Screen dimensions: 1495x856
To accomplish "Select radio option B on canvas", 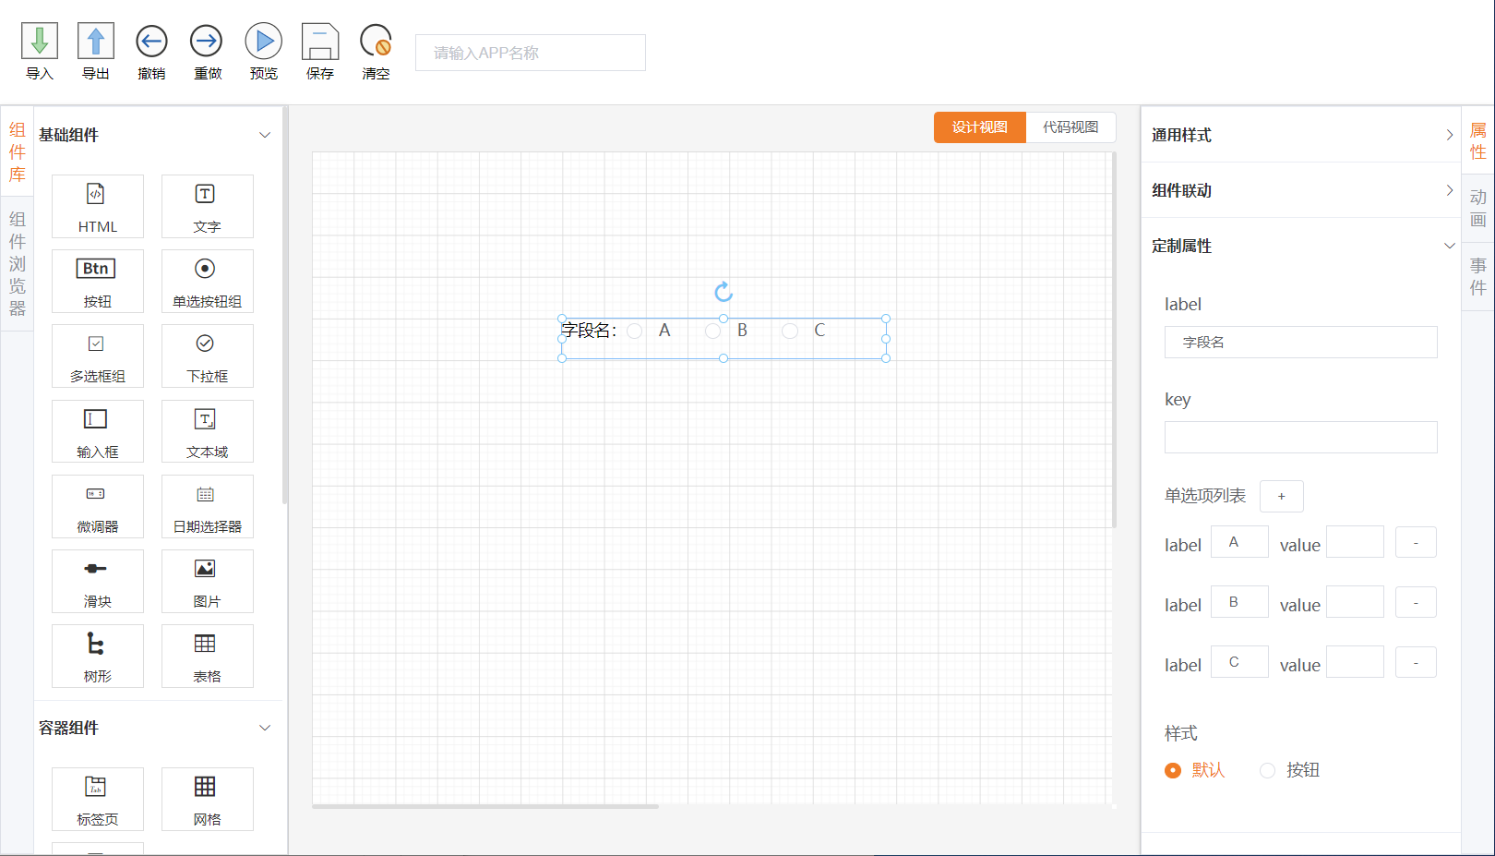I will [x=712, y=331].
